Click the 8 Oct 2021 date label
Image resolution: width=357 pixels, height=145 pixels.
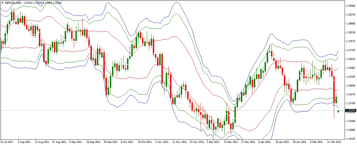click(127, 142)
